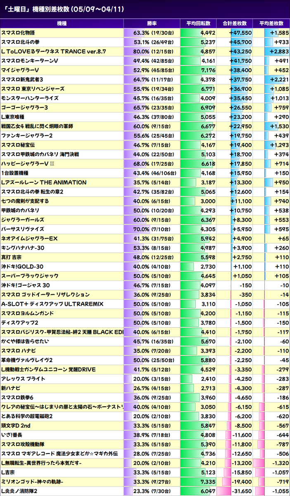Click スーパーブラックジャック machine name
This screenshot has width=290, height=496.
click(30, 276)
